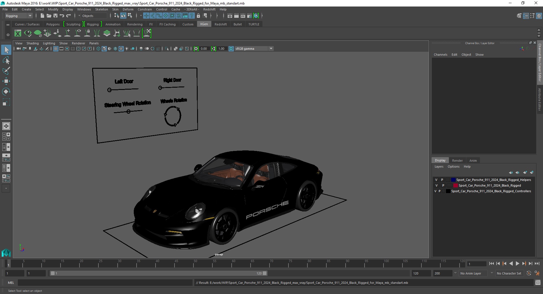Click the Undo arrow icon
Viewport: 543px width, 294px height.
point(62,16)
